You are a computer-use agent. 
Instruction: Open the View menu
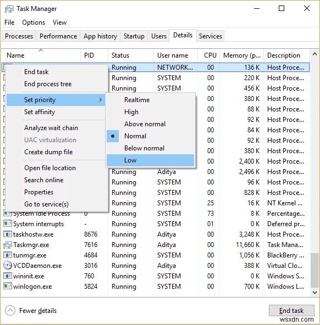59,23
